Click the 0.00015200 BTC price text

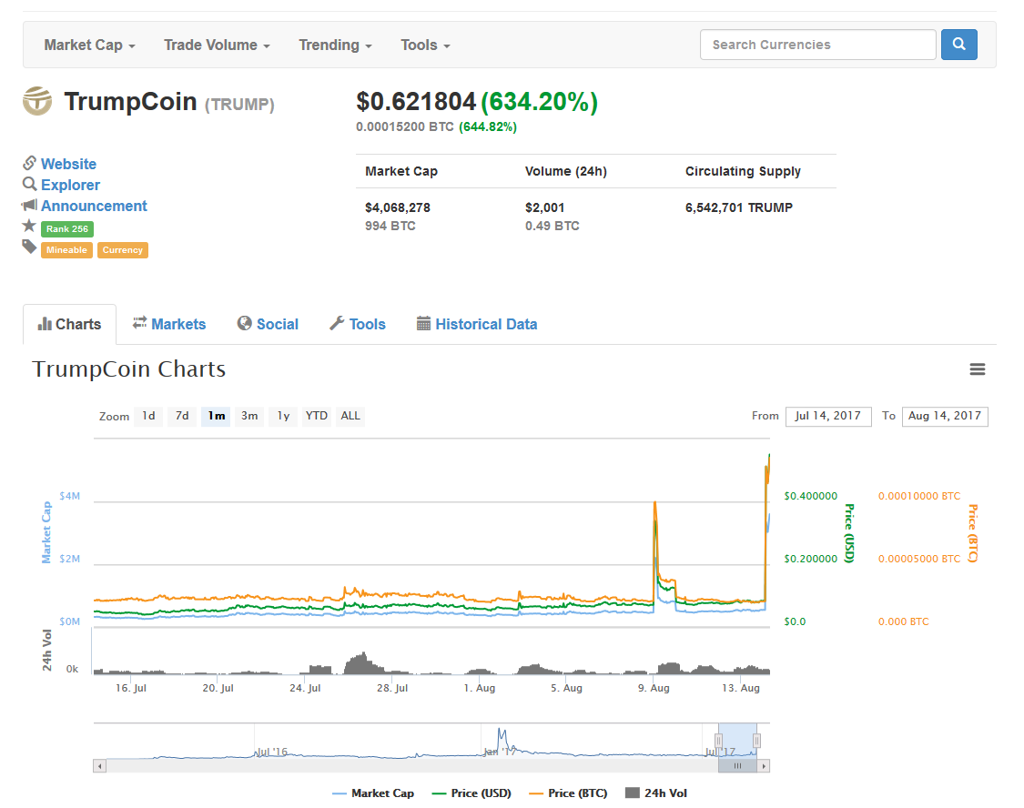pyautogui.click(x=405, y=126)
